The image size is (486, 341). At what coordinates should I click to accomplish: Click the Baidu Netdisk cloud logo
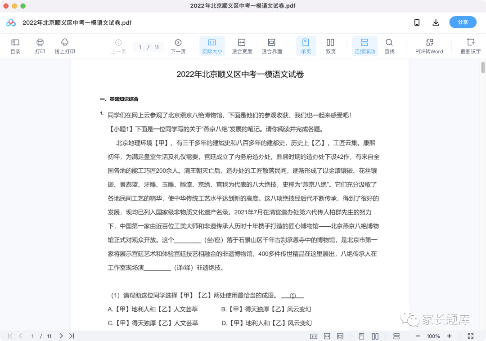11,22
